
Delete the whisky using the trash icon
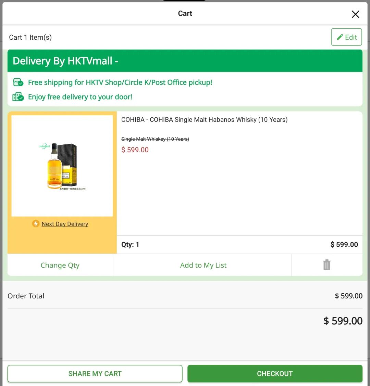[326, 265]
